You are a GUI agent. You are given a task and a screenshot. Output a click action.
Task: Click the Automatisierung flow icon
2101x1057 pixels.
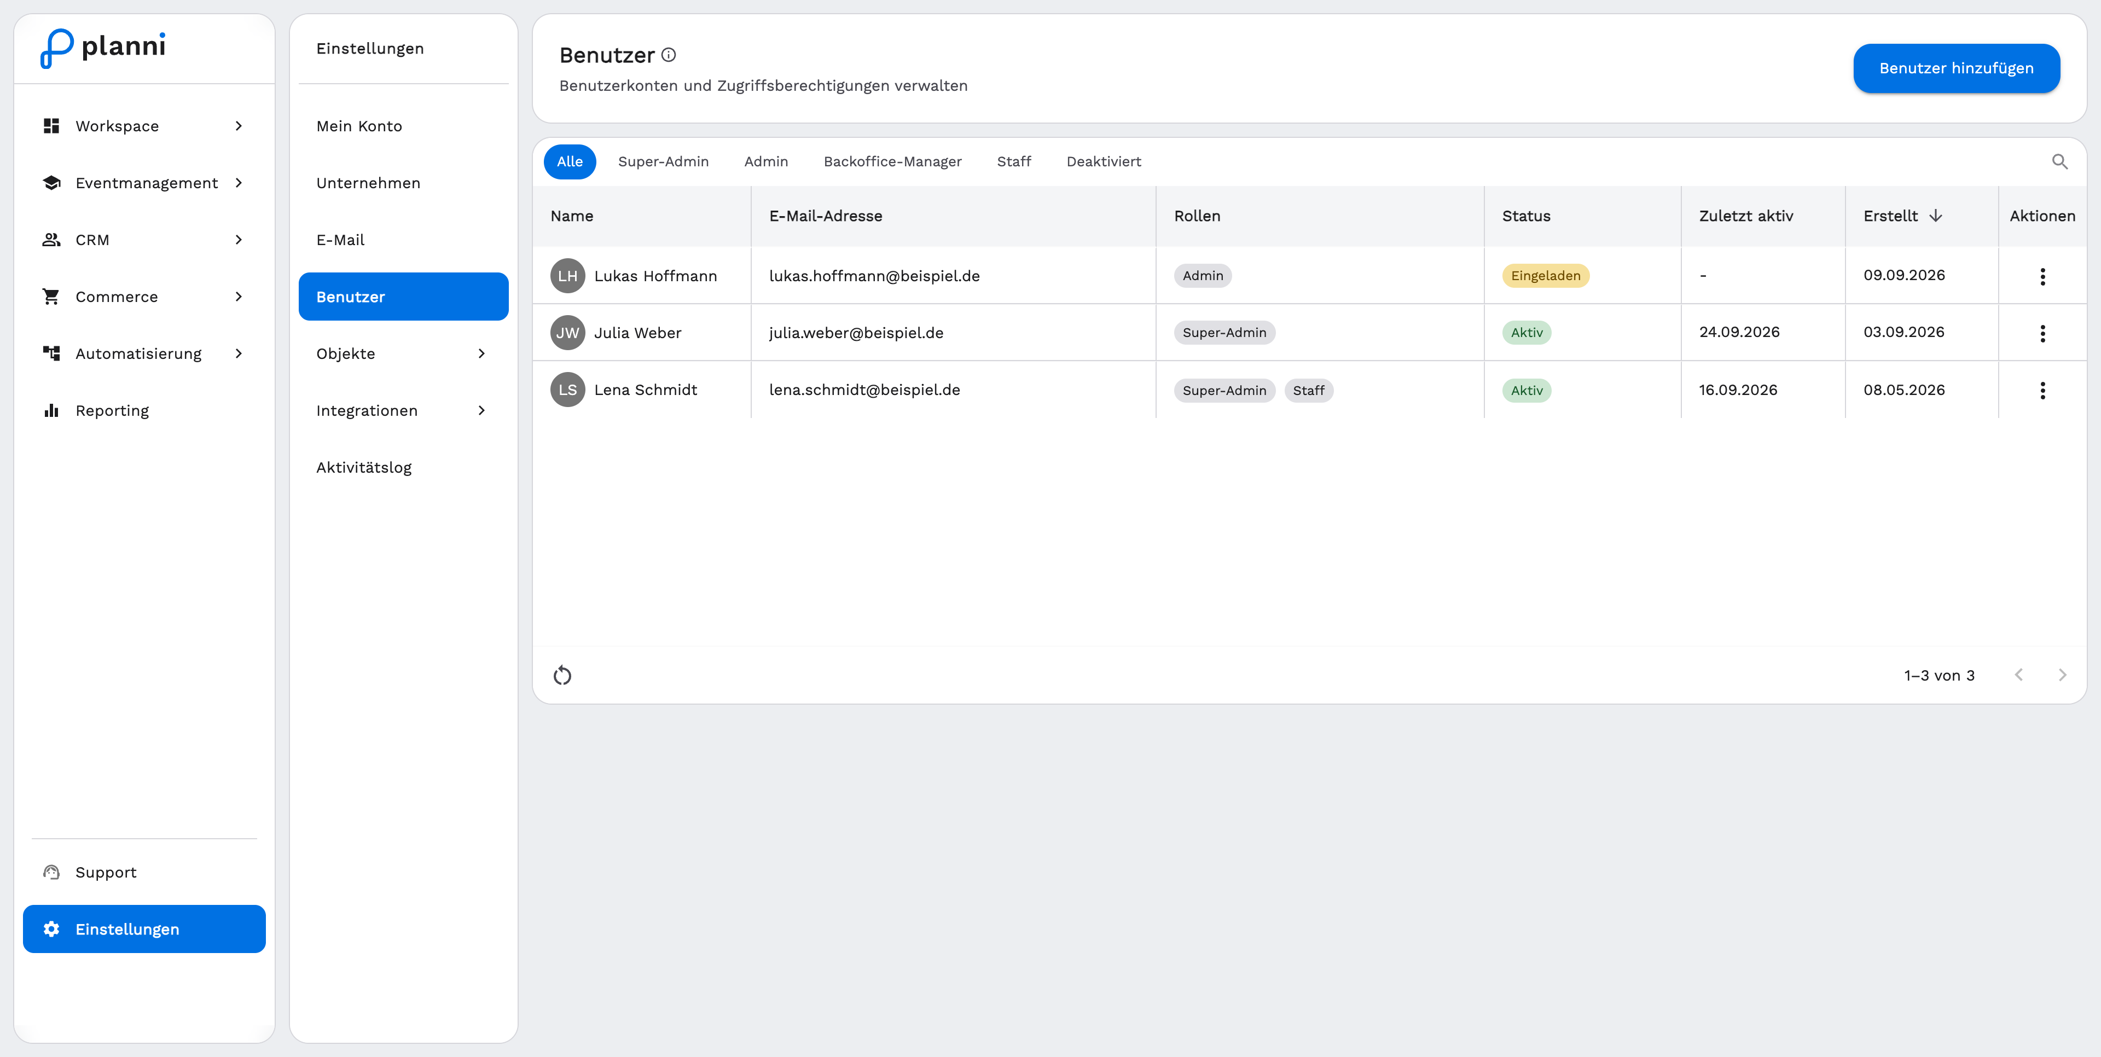(x=51, y=353)
